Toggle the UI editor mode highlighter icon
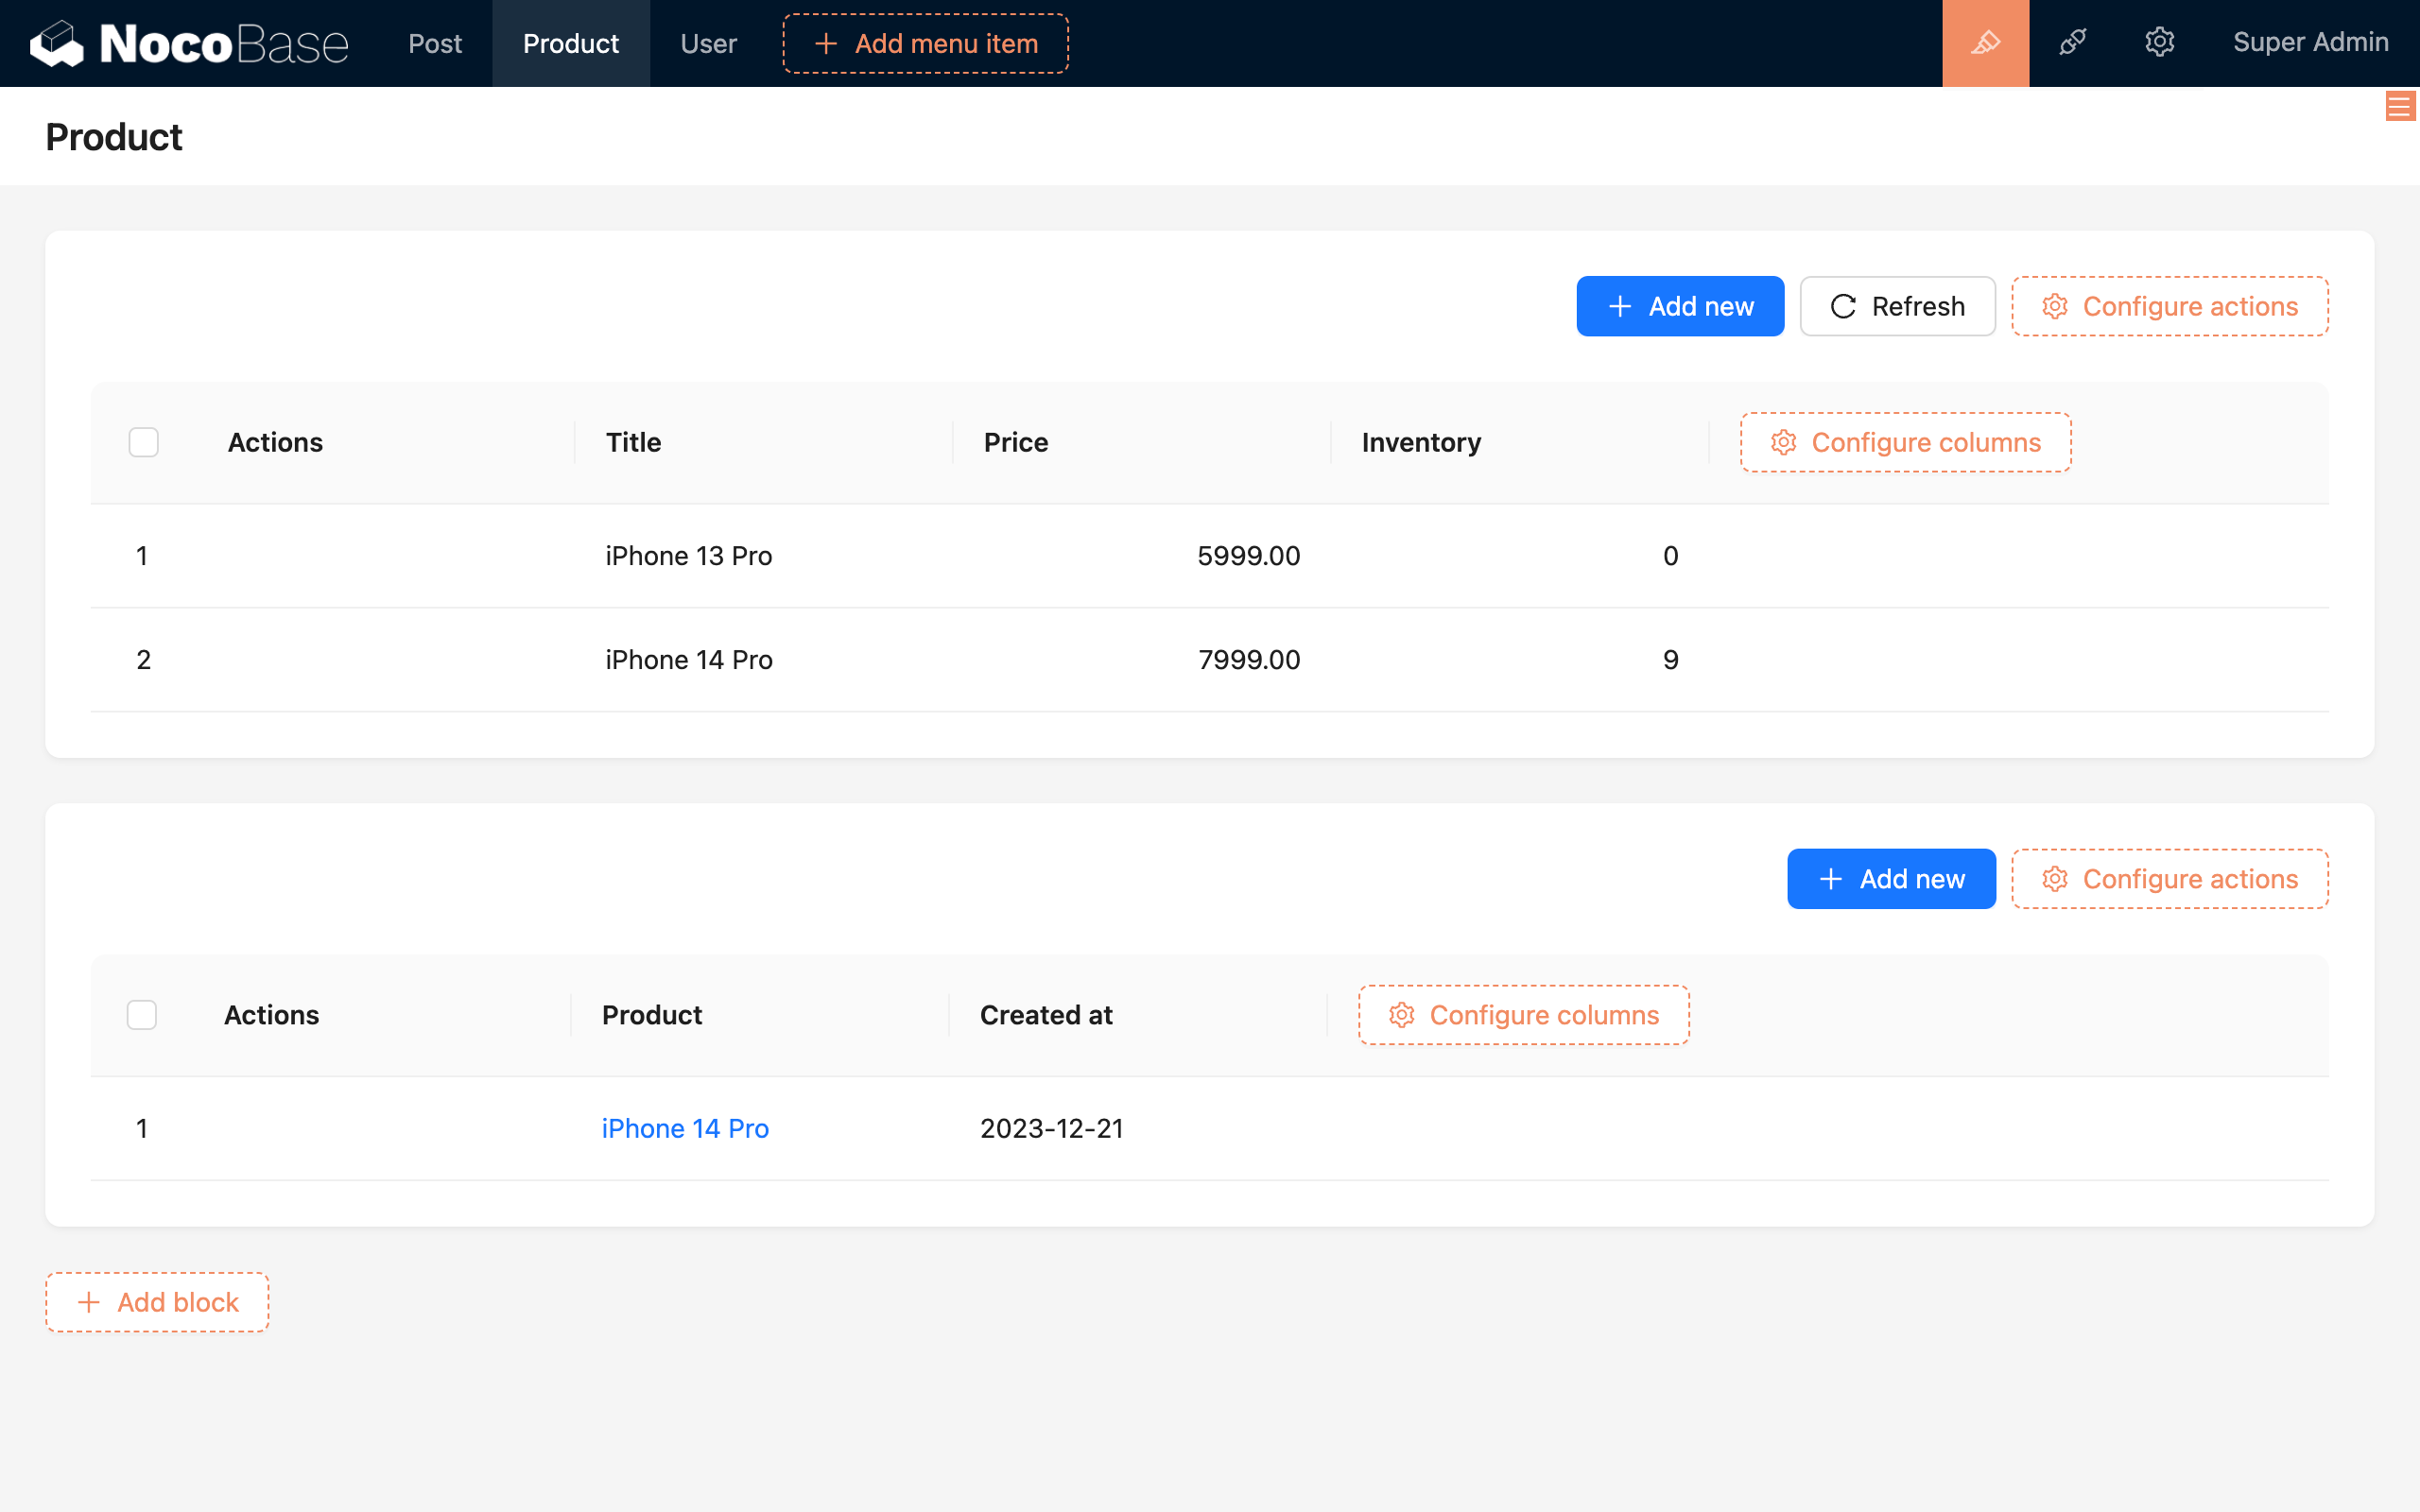The width and height of the screenshot is (2420, 1512). (x=1985, y=43)
